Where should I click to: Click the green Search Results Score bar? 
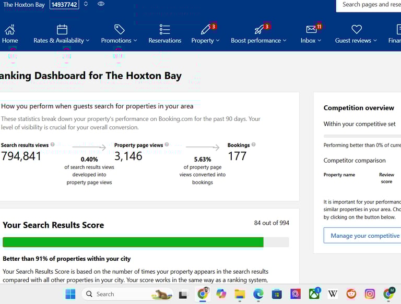pos(133,242)
